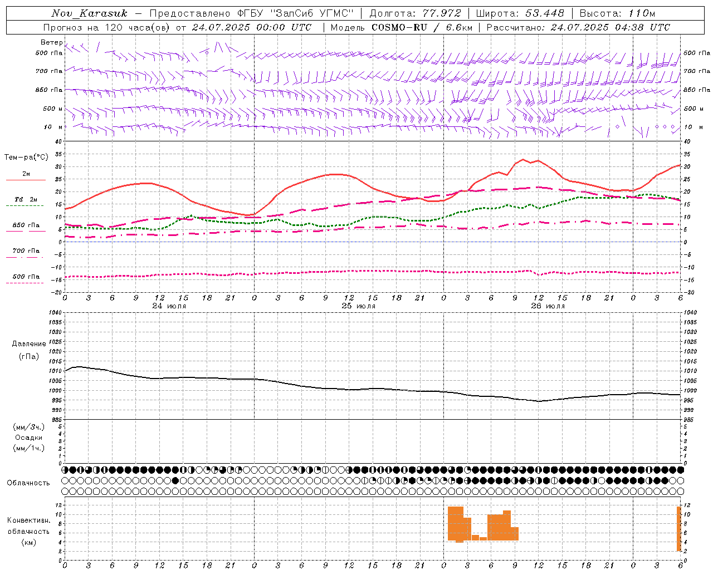This screenshot has height=570, width=713.
Task: Click the solid red line sample under '2м'
Action: [26, 180]
